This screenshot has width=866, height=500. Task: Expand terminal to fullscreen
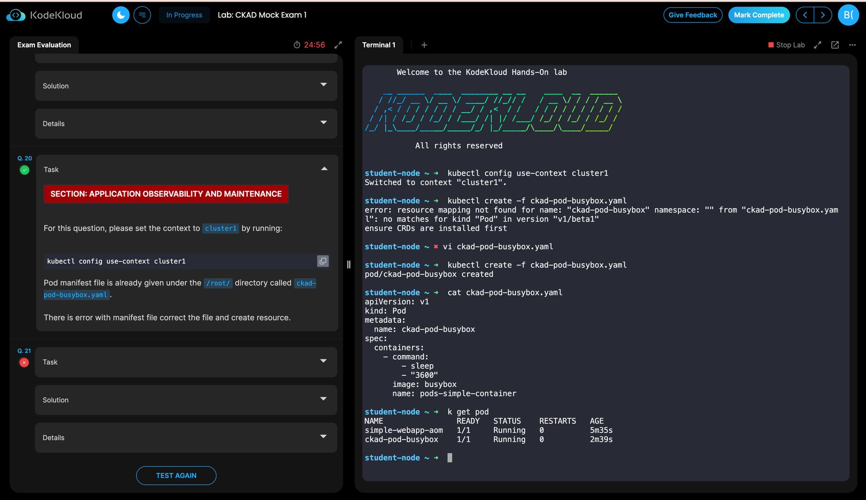[x=817, y=45]
